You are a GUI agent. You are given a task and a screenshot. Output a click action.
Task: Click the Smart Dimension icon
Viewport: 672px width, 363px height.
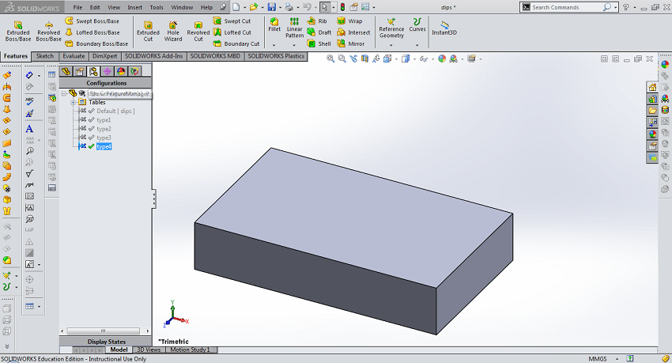29,75
